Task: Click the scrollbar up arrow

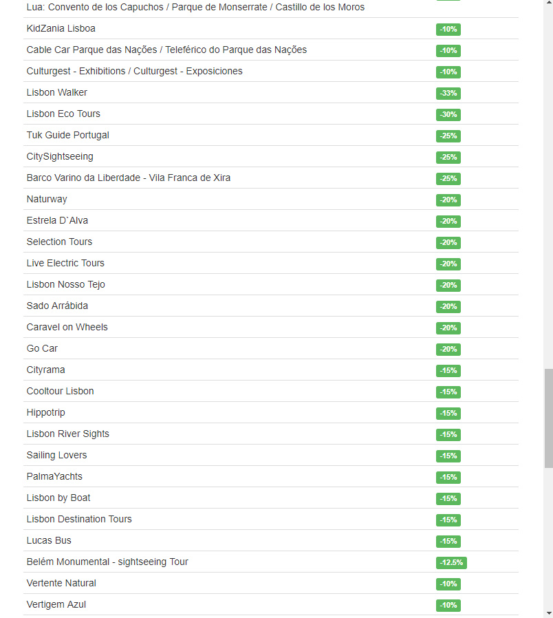Action: [x=548, y=3]
